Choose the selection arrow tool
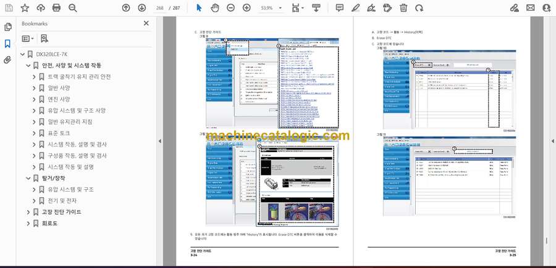 (x=199, y=8)
